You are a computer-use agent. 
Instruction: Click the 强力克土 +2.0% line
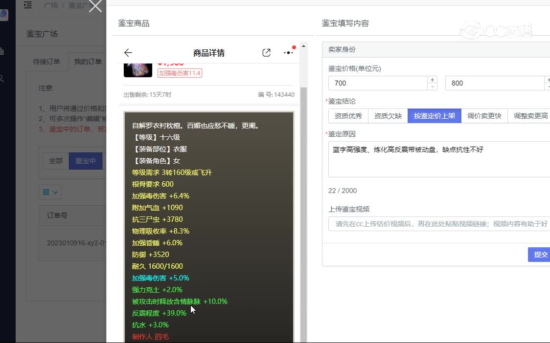pos(157,290)
